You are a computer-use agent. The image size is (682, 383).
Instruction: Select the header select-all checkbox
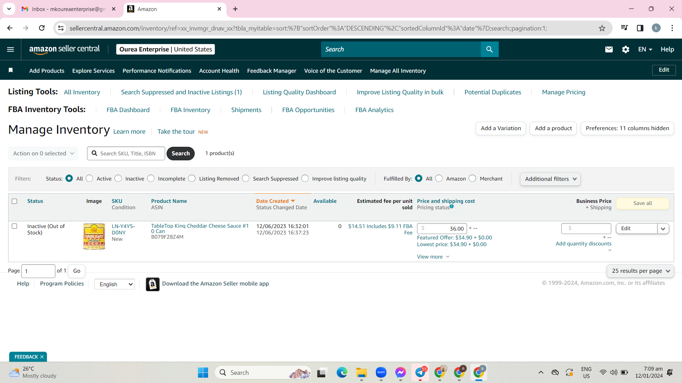[x=15, y=201]
